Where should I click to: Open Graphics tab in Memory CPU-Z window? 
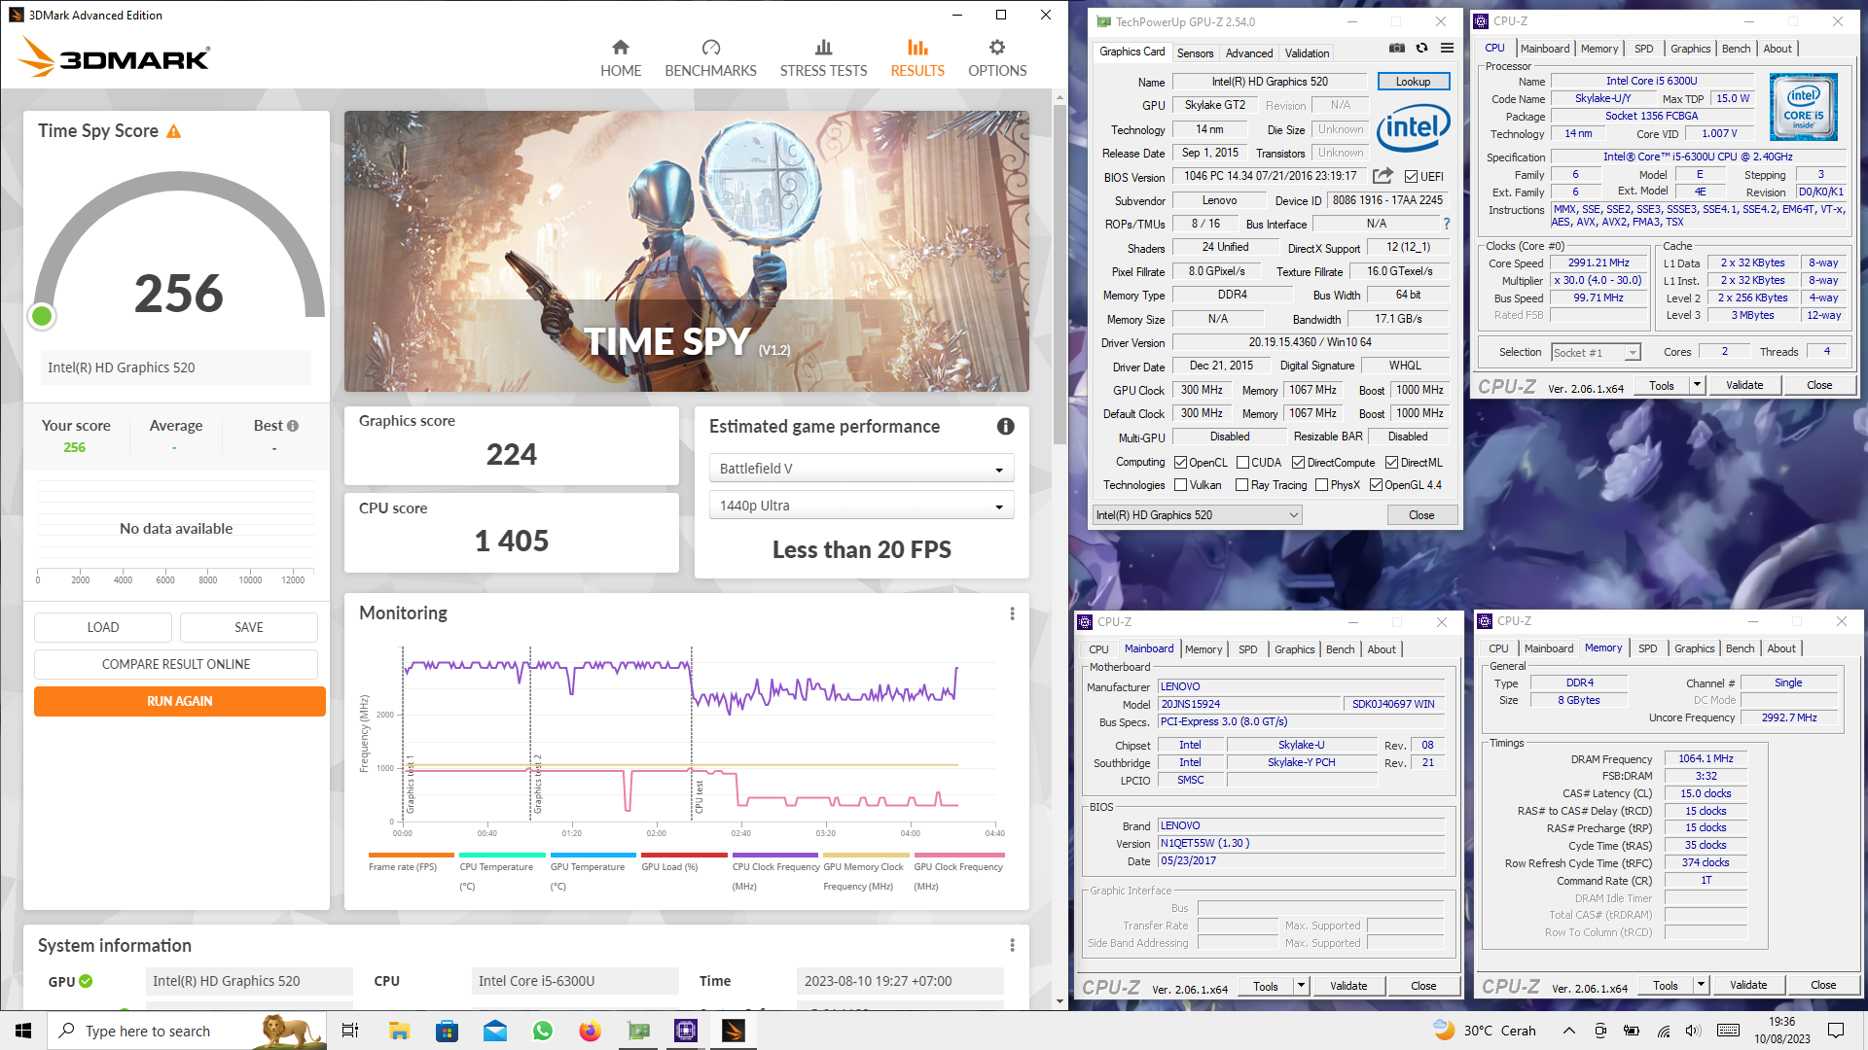(x=1694, y=648)
